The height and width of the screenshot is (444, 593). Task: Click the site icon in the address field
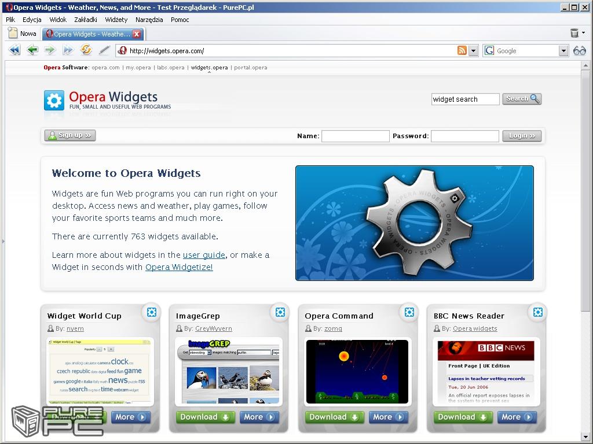click(122, 51)
